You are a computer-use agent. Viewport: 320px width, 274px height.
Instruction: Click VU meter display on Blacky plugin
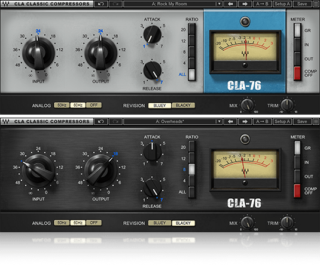coord(245,170)
